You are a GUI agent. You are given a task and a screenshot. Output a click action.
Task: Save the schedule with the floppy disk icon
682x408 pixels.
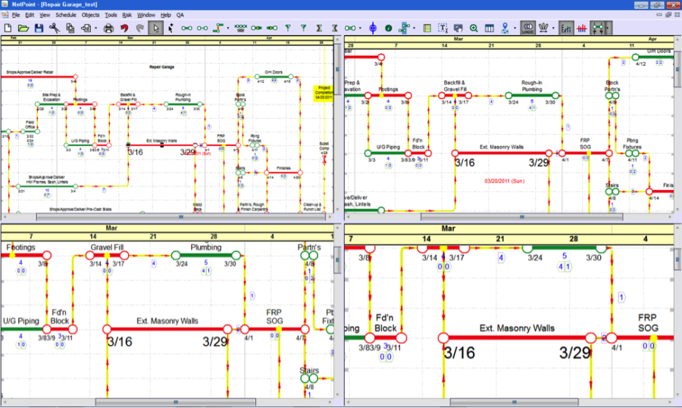(x=39, y=28)
